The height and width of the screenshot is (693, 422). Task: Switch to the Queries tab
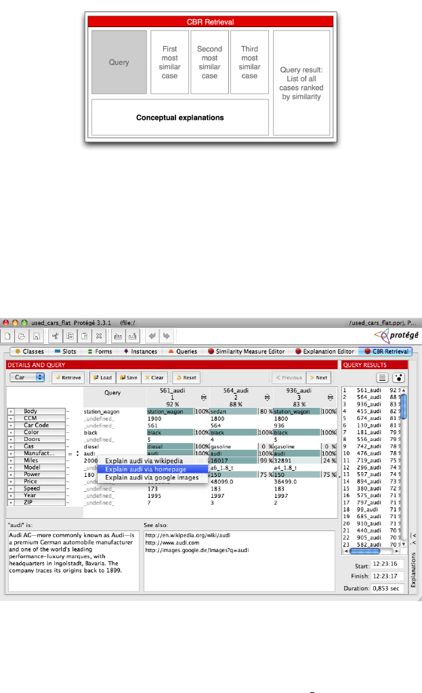(x=182, y=352)
